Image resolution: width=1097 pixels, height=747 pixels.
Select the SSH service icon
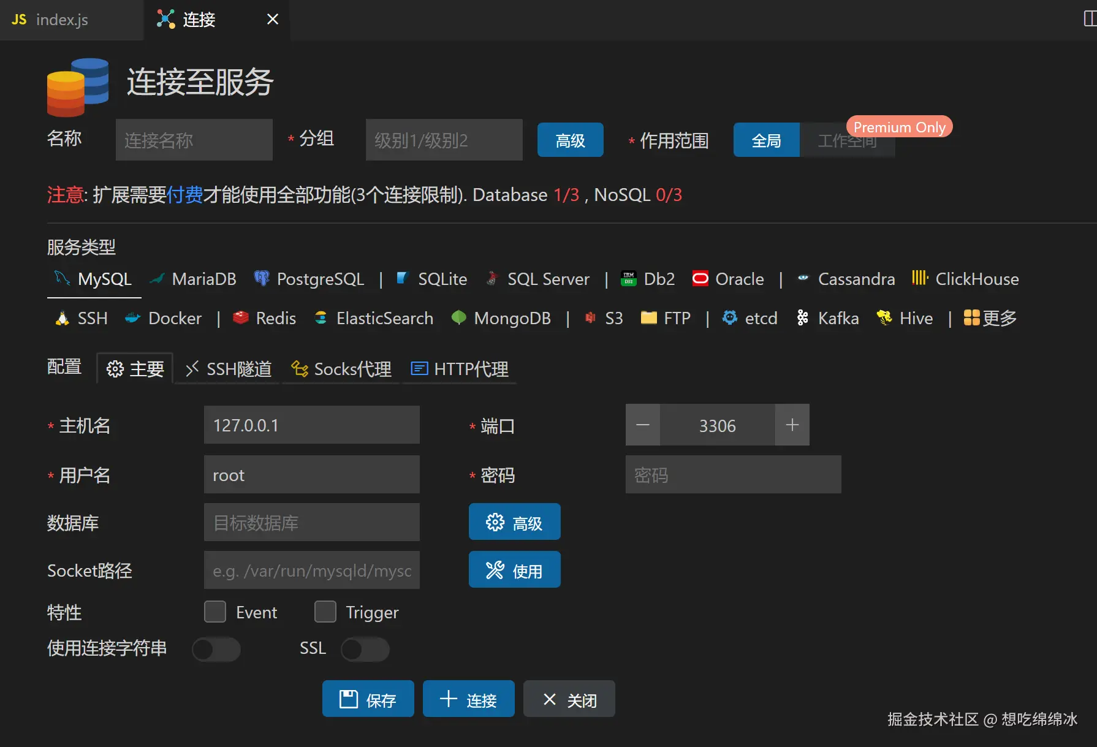click(x=62, y=318)
